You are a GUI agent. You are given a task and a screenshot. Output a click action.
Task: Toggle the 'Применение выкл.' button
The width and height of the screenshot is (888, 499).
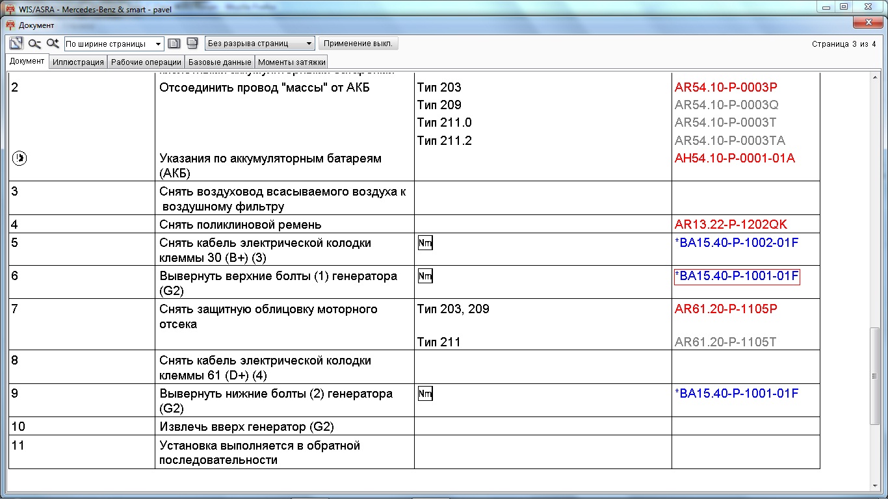[358, 44]
